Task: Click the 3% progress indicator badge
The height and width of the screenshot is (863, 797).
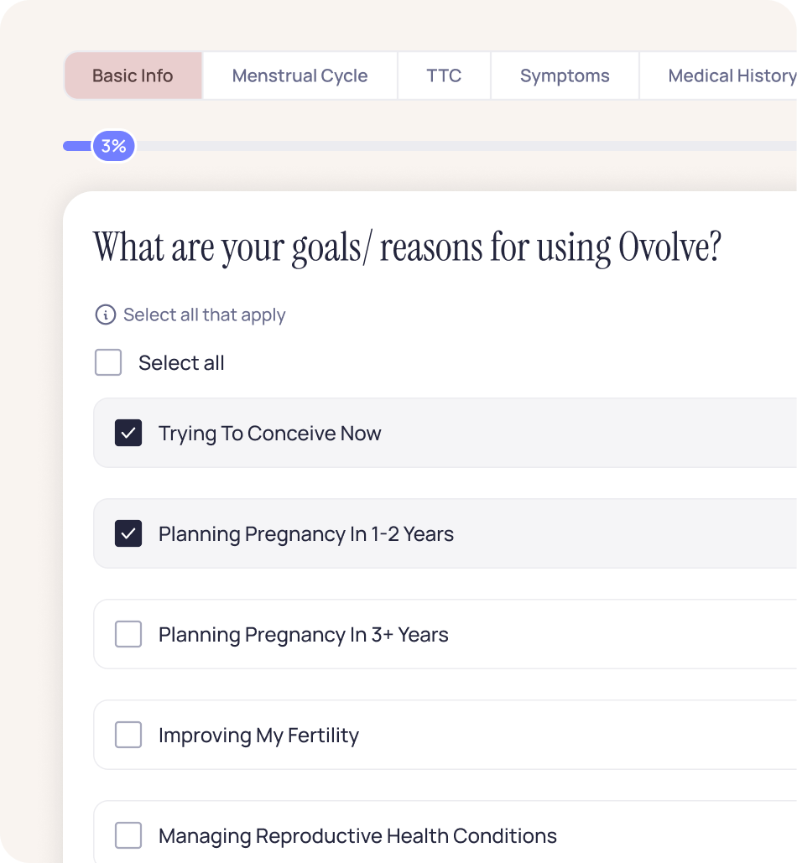Action: click(x=113, y=147)
